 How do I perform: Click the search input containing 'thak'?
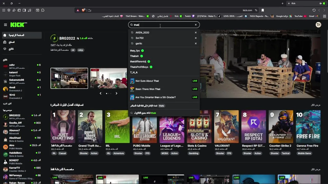[x=163, y=25]
